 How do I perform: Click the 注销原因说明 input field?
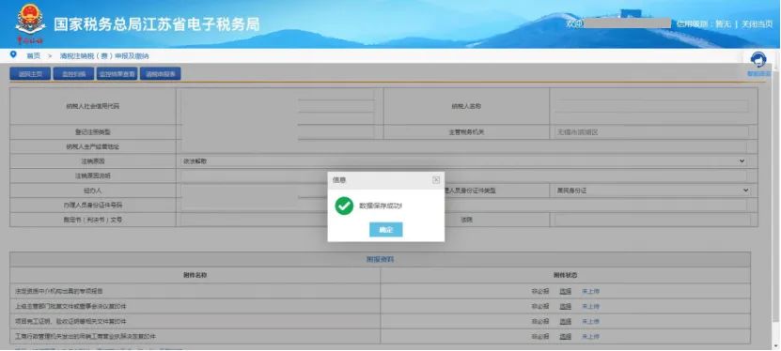(463, 176)
